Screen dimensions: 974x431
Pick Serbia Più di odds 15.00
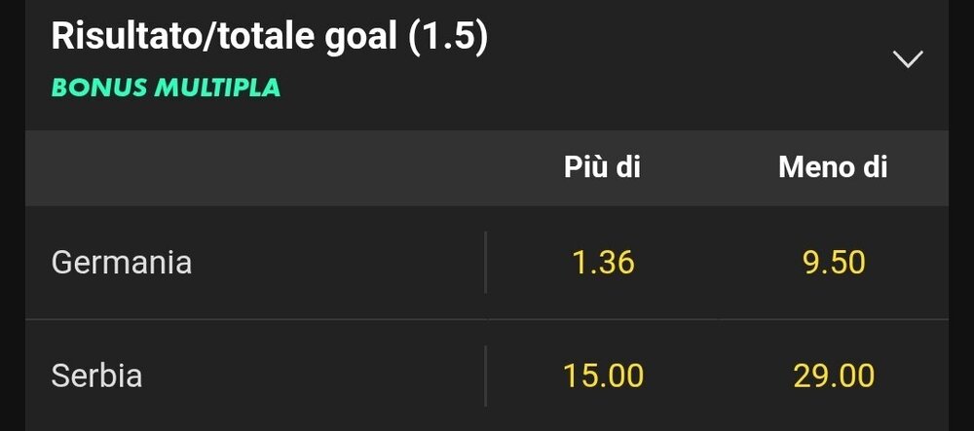pyautogui.click(x=603, y=376)
